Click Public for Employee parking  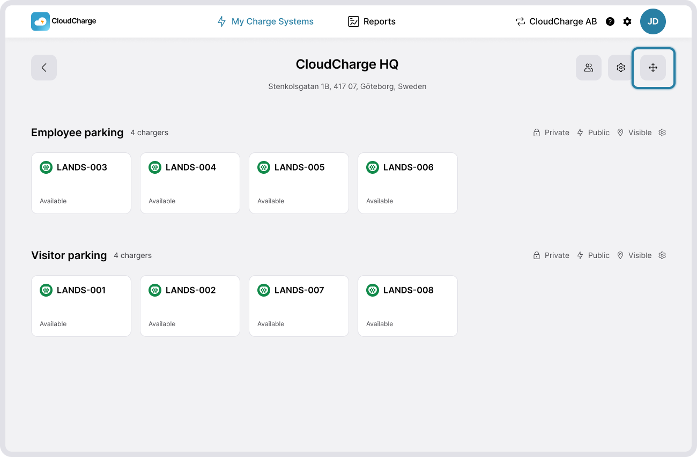(x=593, y=132)
